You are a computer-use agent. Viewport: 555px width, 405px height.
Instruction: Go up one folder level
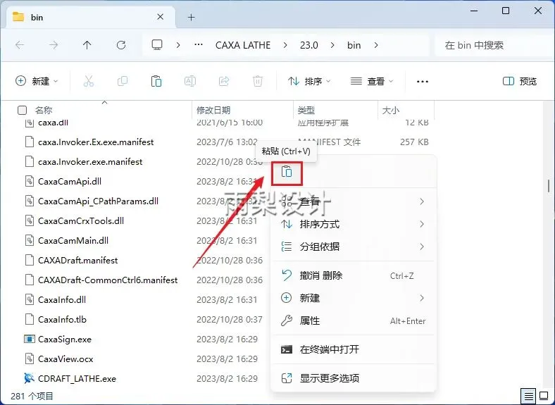87,45
